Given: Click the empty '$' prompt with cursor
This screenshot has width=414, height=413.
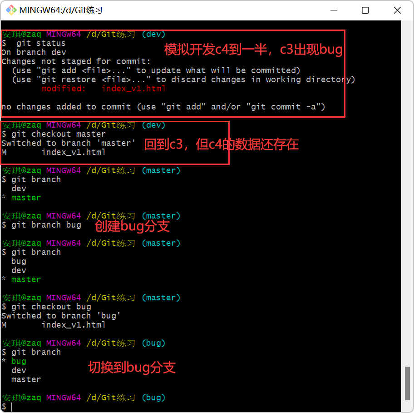Looking at the screenshot, I should coord(7,407).
